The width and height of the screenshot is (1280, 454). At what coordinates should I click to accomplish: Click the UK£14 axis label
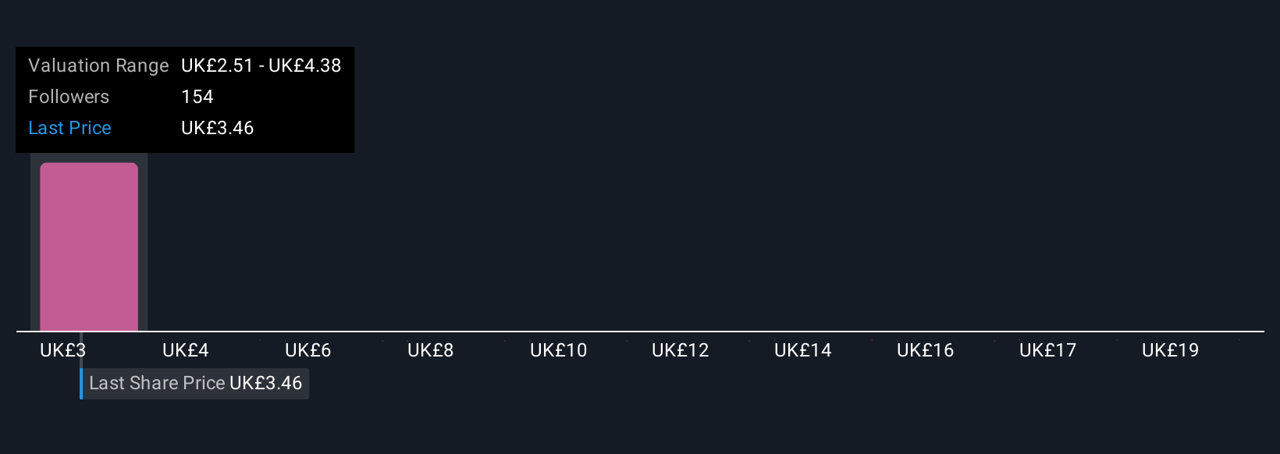click(802, 350)
